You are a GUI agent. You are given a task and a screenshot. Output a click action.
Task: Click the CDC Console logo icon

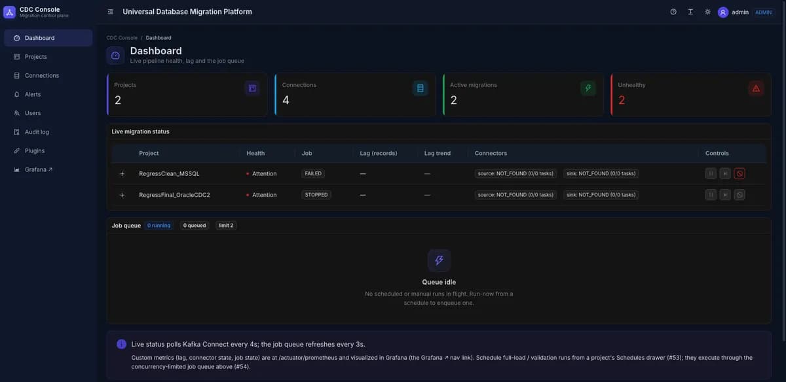point(10,12)
